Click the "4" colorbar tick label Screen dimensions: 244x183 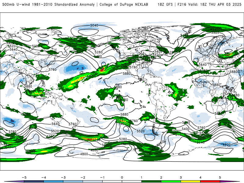pos(200,178)
